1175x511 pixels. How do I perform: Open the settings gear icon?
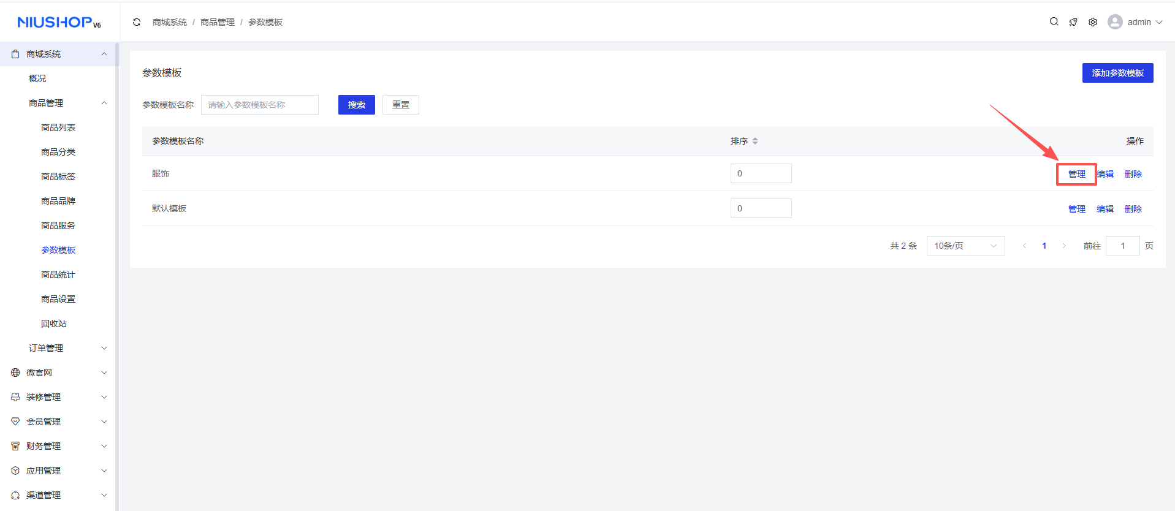click(x=1093, y=22)
